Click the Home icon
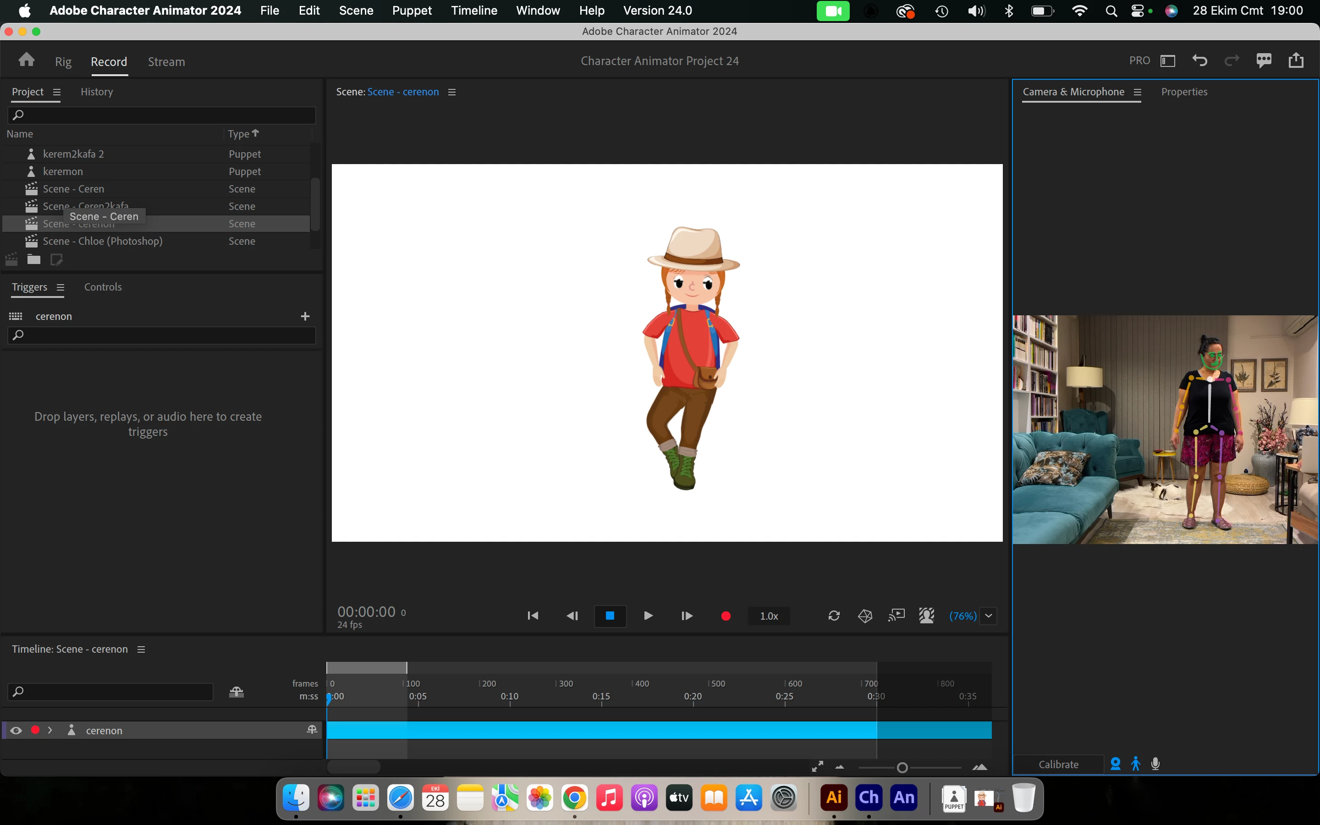 coord(26,60)
